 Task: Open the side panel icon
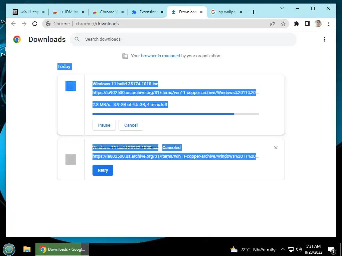tap(307, 24)
